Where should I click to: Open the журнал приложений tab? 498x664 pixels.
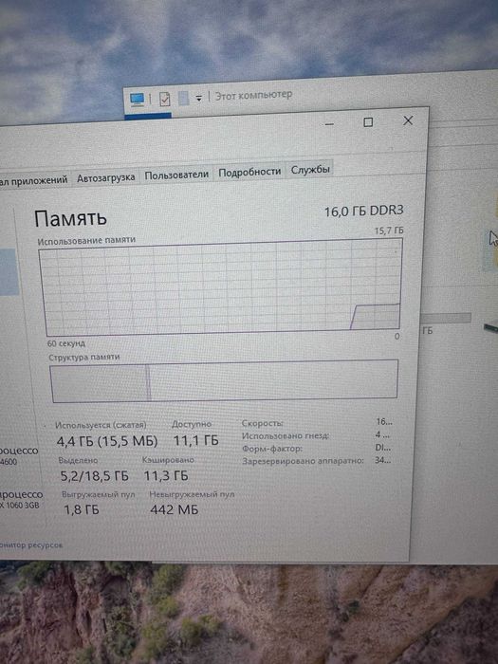[33, 181]
